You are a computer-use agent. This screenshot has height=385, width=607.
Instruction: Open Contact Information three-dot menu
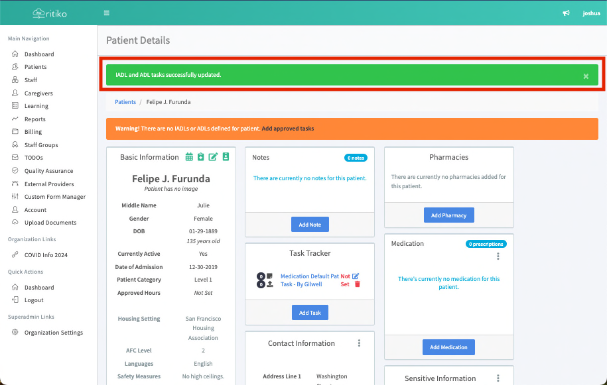coord(359,343)
